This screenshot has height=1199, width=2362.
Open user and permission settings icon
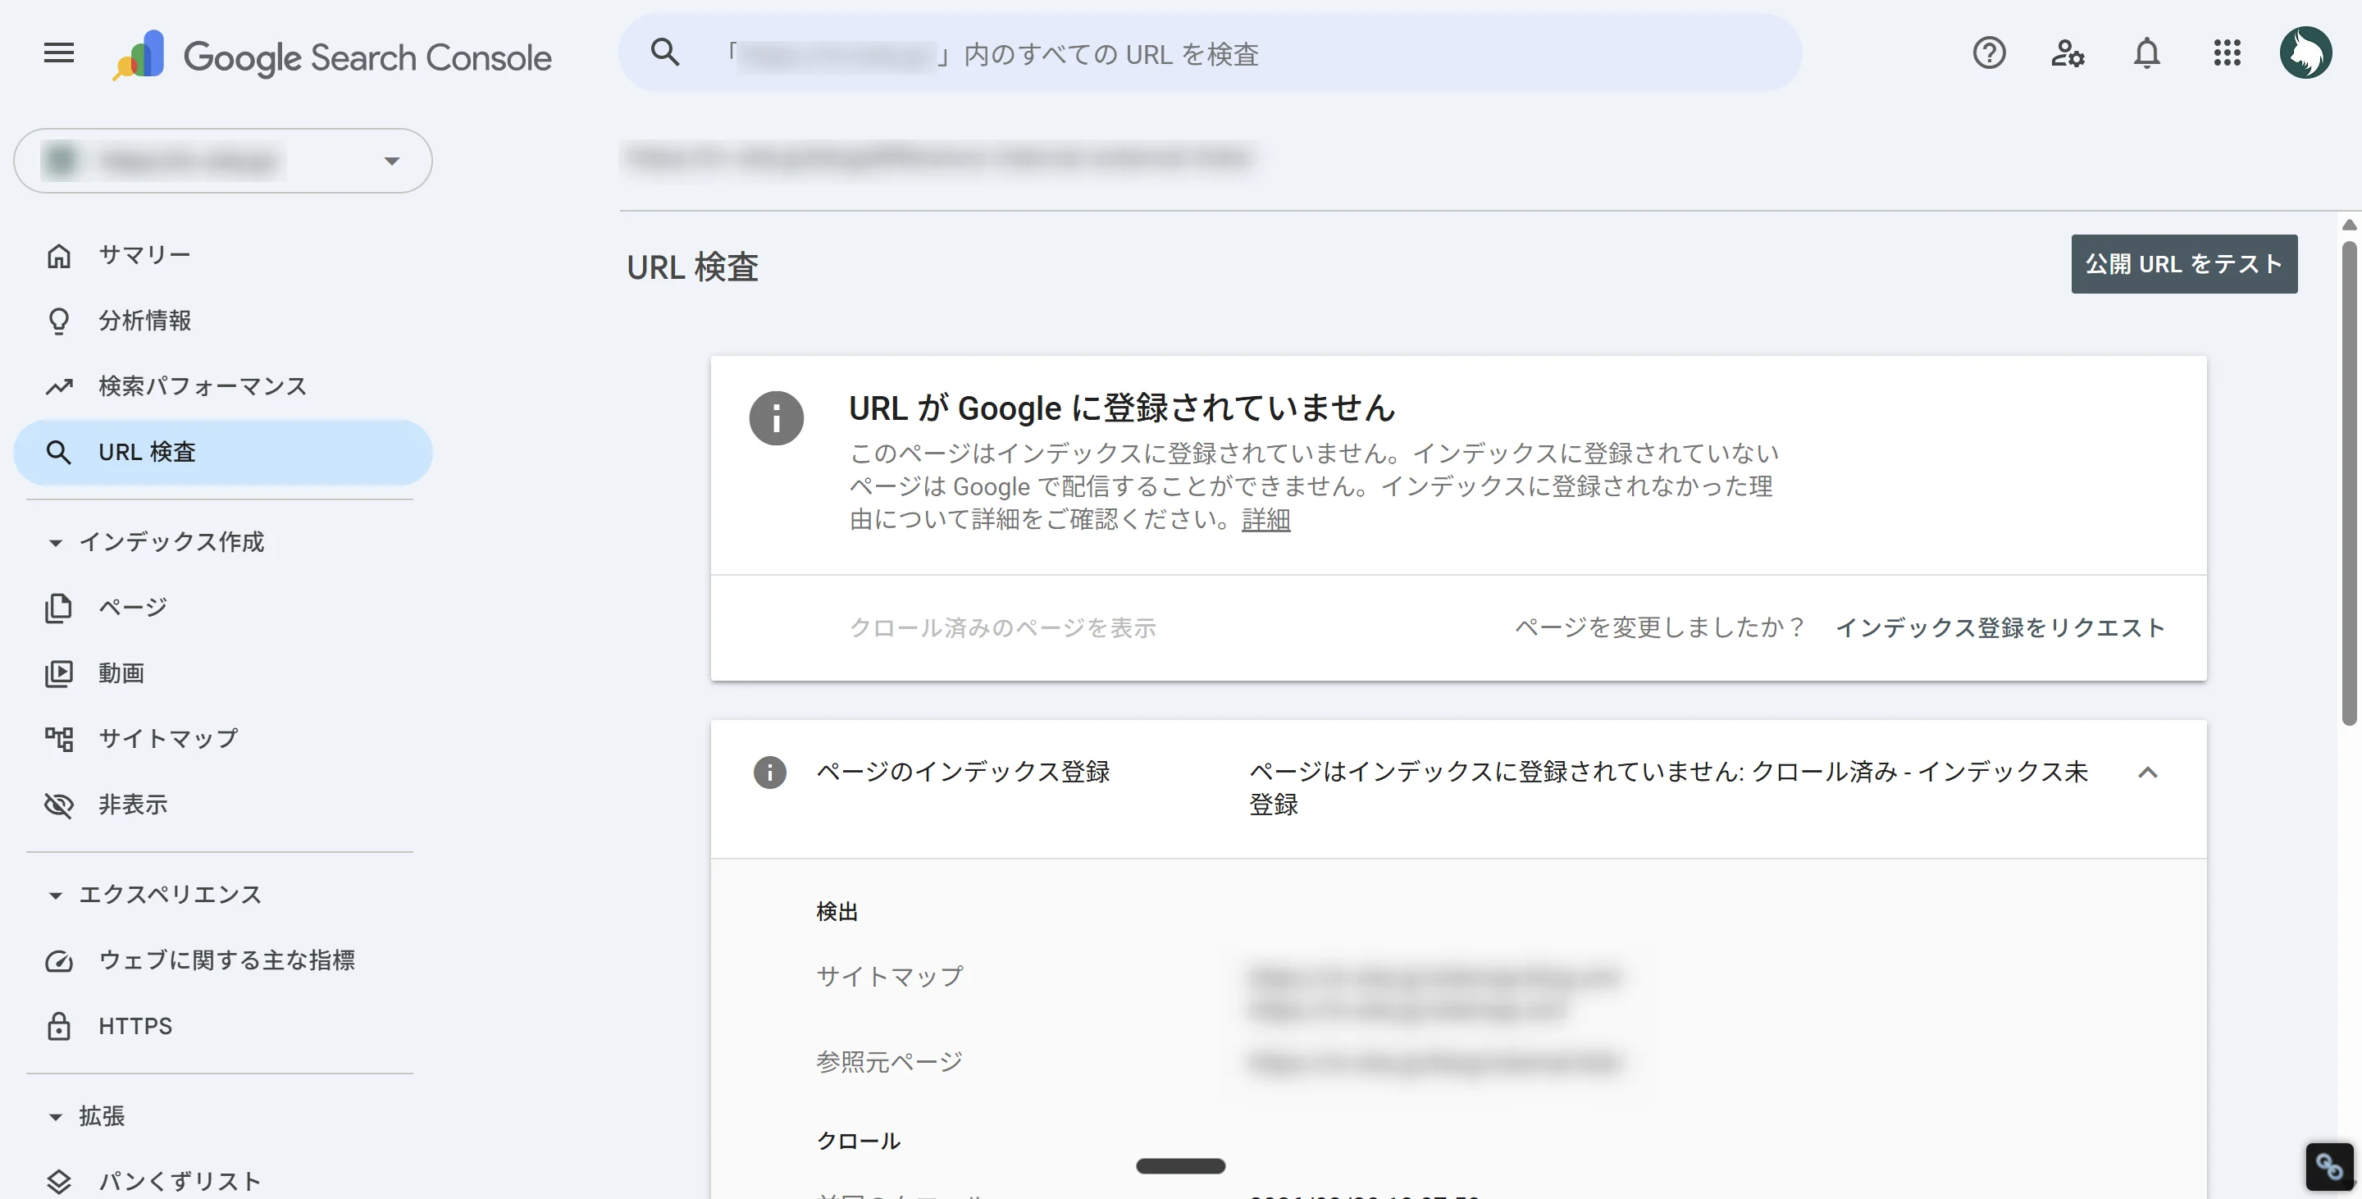click(x=2068, y=54)
